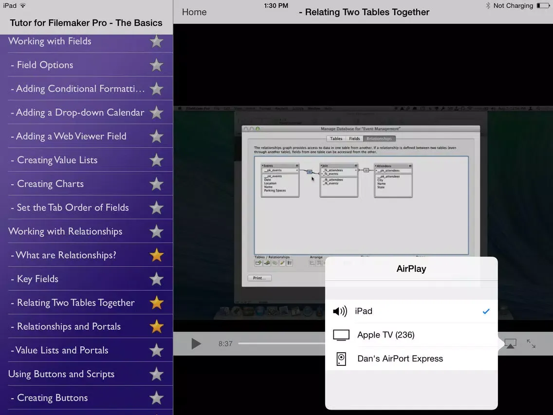Tap the AirPlay icon in video controls
Viewport: 553px width, 415px height.
coord(510,344)
